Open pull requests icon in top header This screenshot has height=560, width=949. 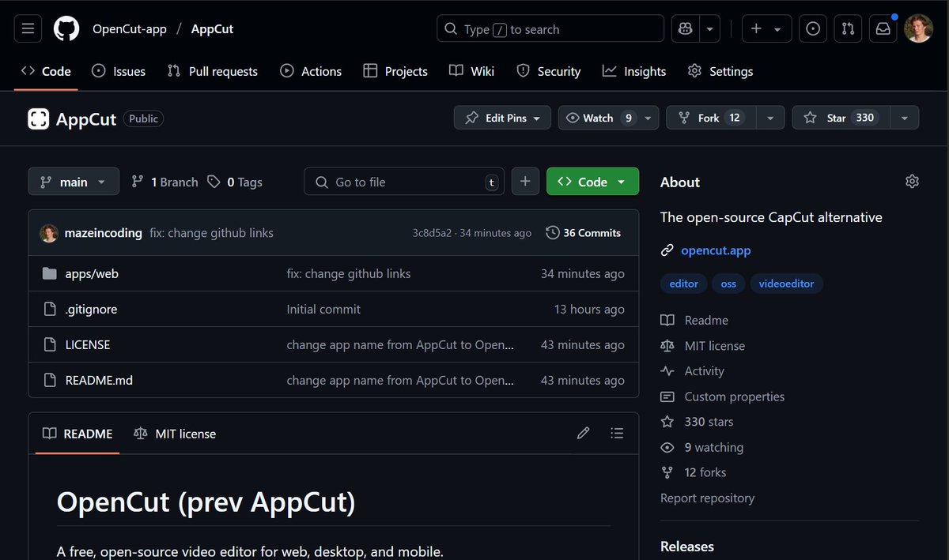pos(848,29)
